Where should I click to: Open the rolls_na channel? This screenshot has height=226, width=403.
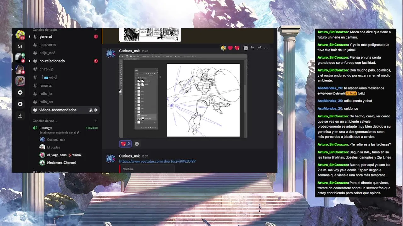tap(65, 102)
